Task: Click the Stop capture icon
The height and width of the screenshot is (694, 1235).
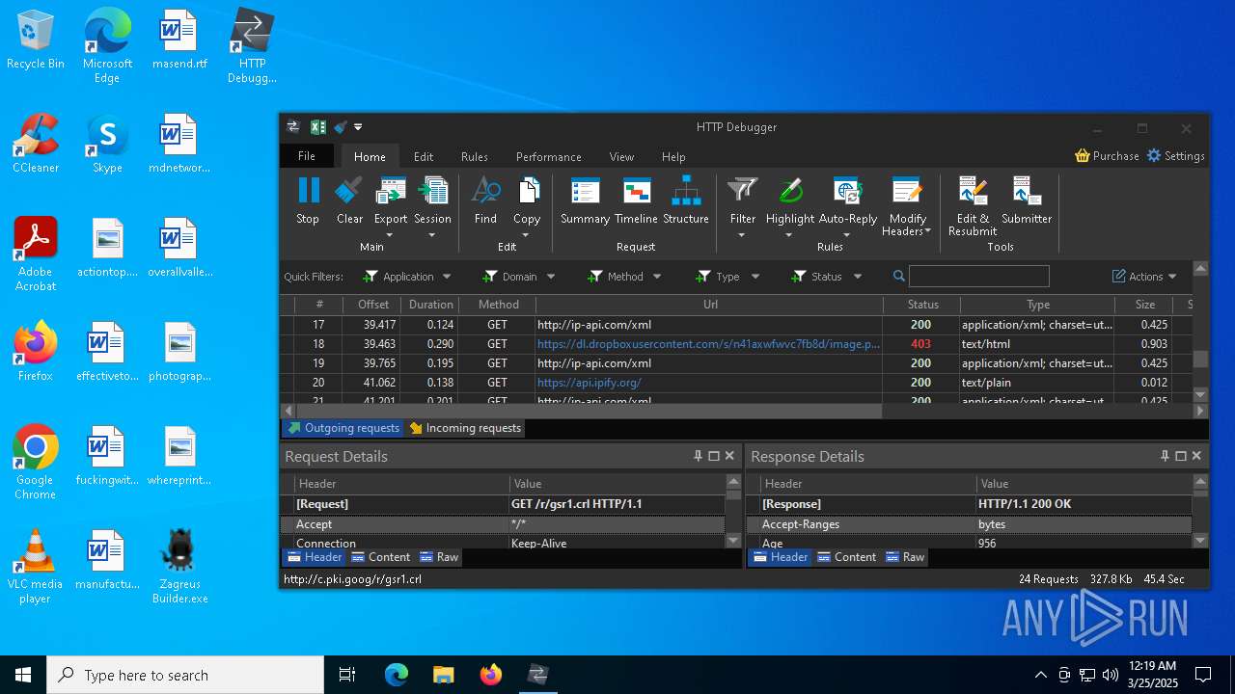Action: tap(308, 191)
